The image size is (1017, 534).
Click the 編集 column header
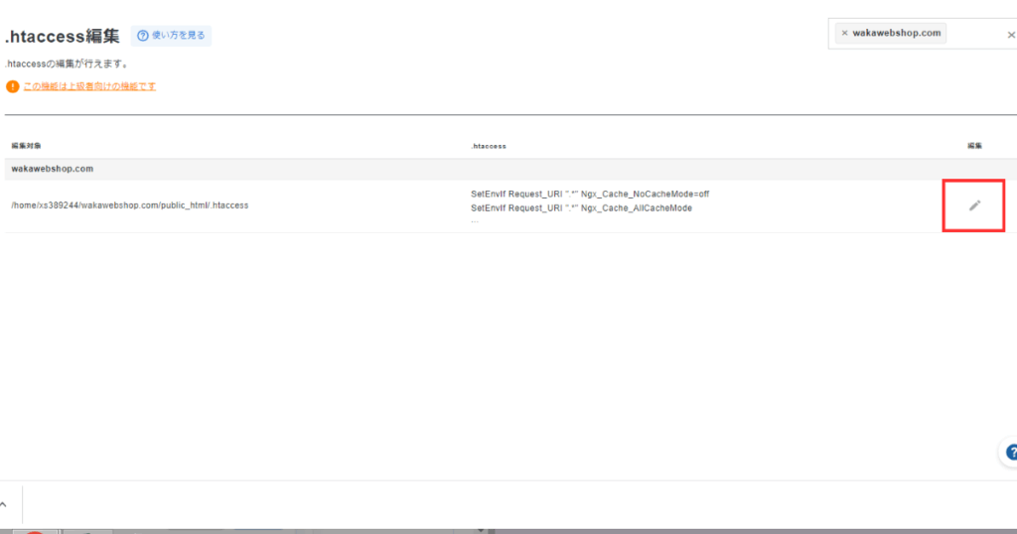point(974,146)
